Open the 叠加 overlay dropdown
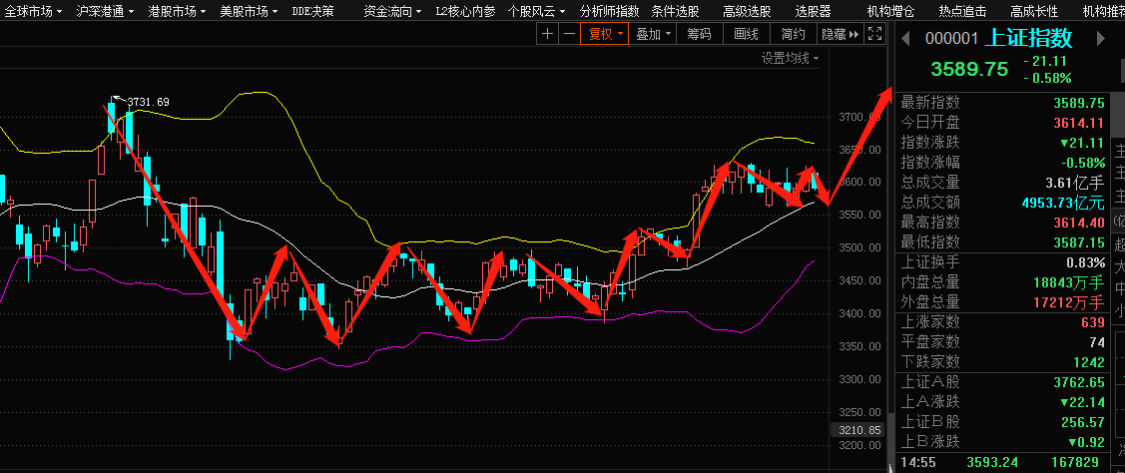 [653, 34]
